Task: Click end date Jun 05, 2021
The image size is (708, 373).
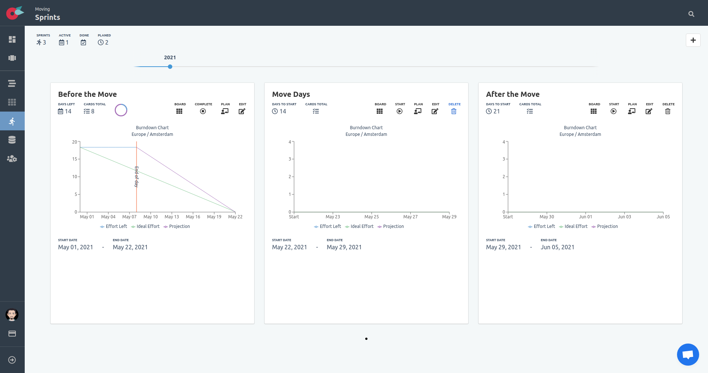Action: tap(557, 247)
